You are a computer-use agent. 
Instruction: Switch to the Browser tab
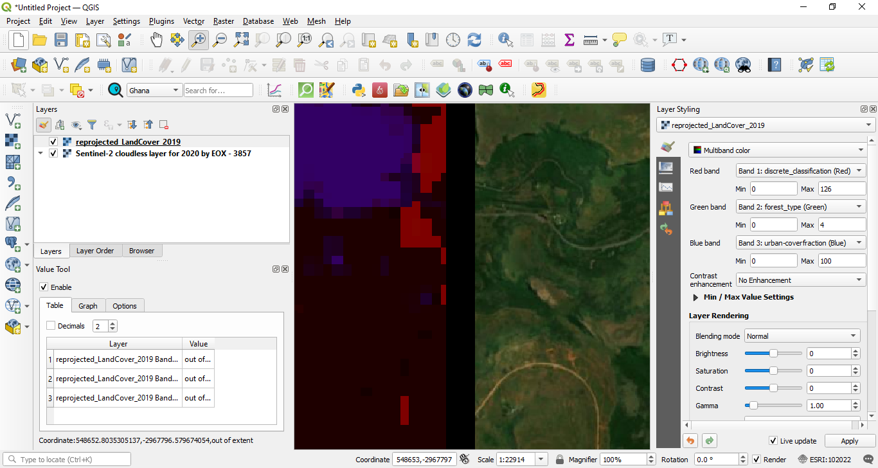coord(141,251)
